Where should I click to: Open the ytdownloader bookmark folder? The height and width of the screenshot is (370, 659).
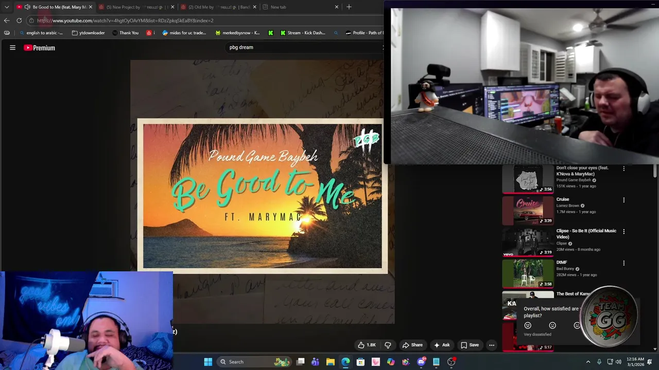click(x=88, y=33)
